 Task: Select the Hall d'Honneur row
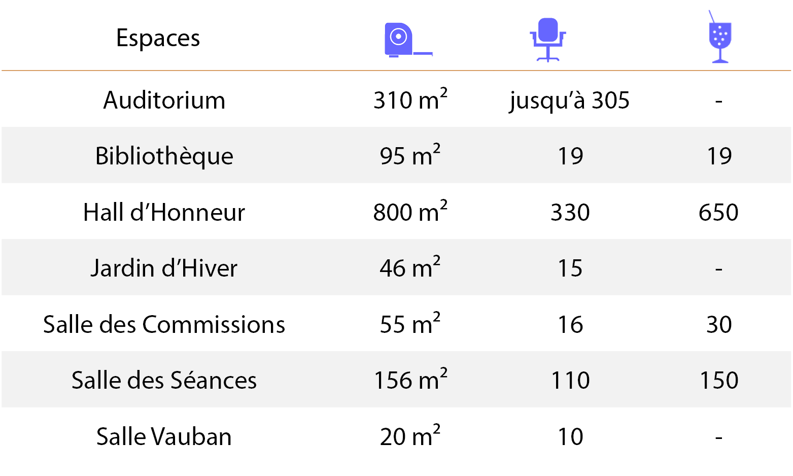pyautogui.click(x=396, y=212)
